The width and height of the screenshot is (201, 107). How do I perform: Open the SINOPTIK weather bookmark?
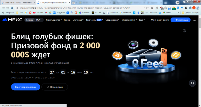(113, 13)
